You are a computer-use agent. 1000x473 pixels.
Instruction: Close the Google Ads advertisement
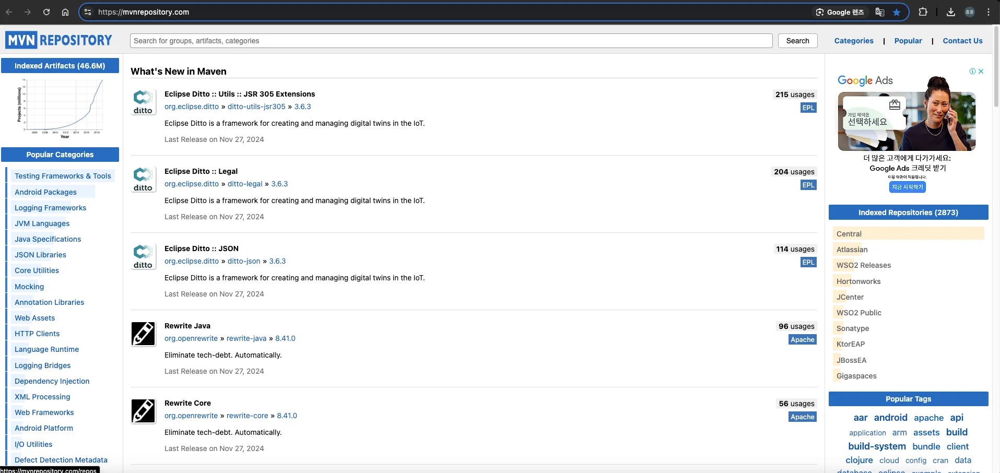(x=981, y=72)
